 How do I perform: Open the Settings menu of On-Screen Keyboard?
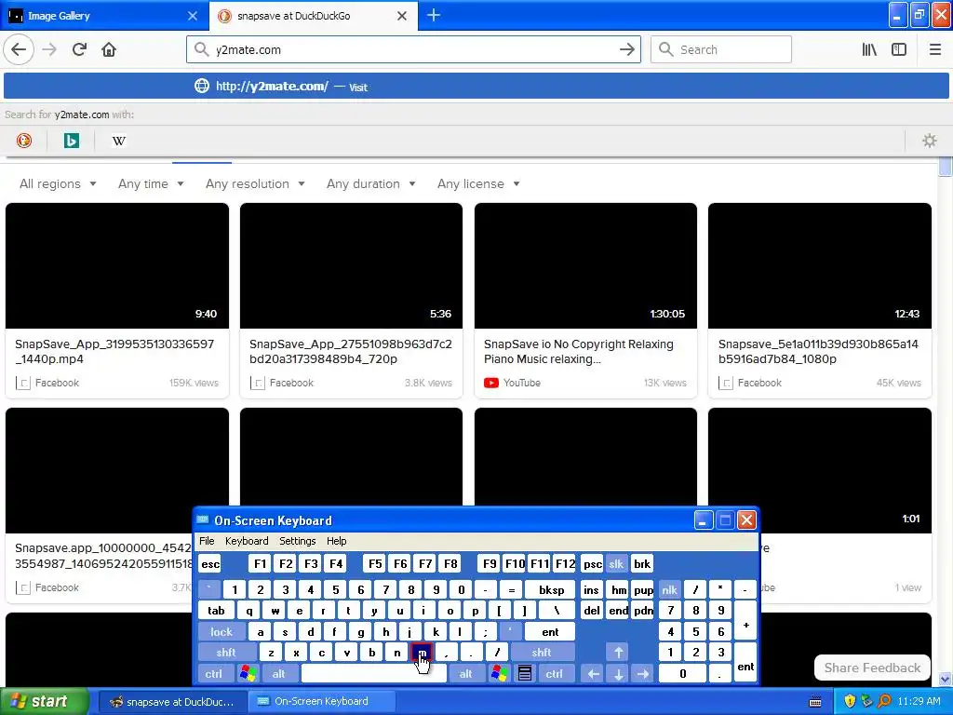[x=297, y=541]
